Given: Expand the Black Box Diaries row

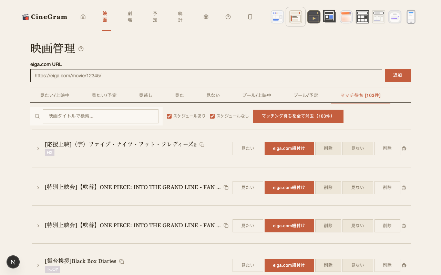Looking at the screenshot, I should (x=38, y=265).
